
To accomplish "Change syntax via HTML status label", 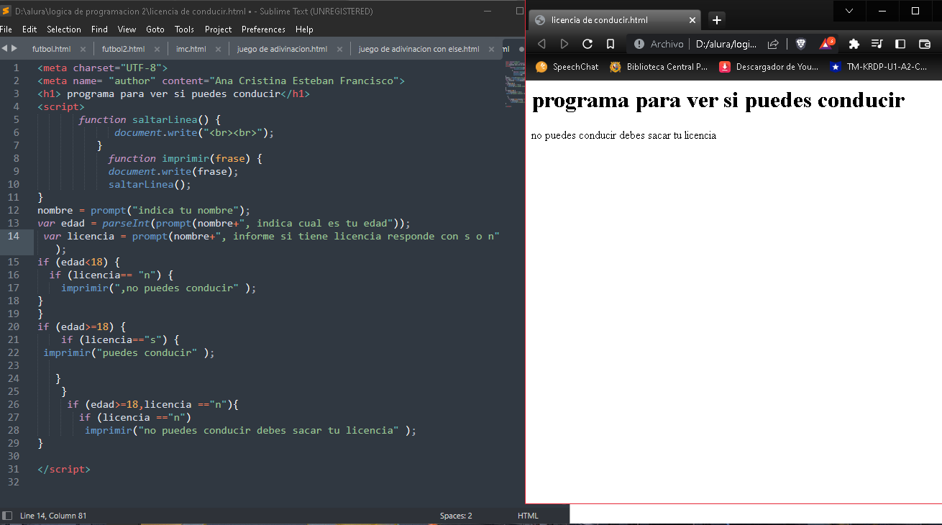I will click(x=527, y=516).
